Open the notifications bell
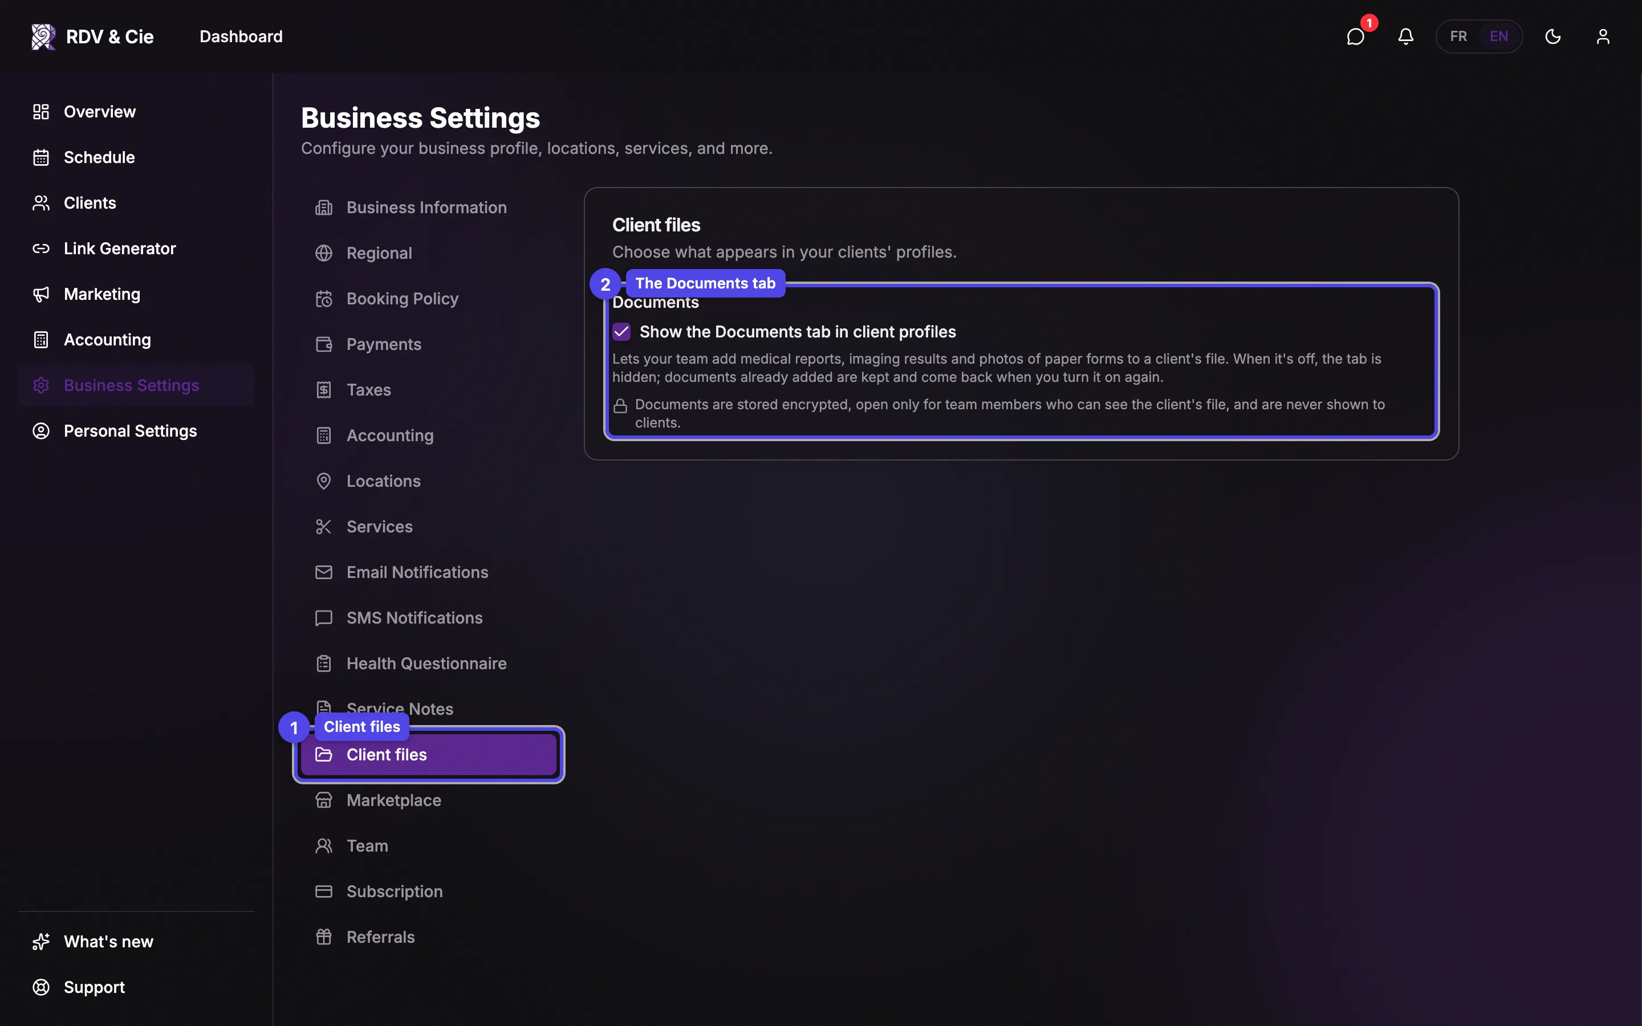1642x1026 pixels. [x=1406, y=36]
